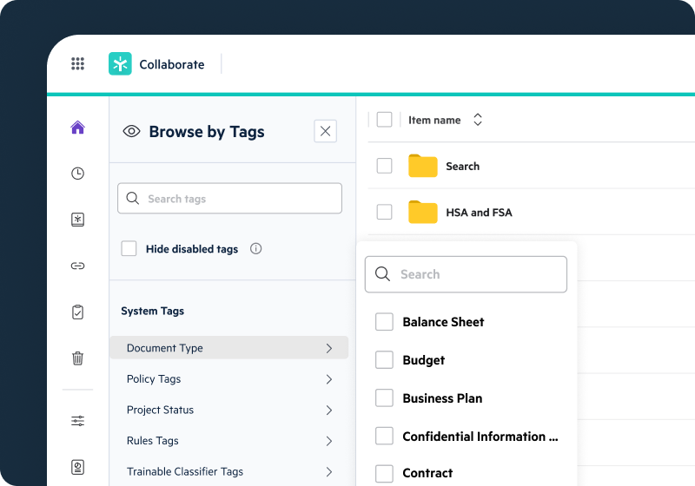Image resolution: width=695 pixels, height=486 pixels.
Task: Tick the checkbox for HSA and FSA folder
Action: 384,212
